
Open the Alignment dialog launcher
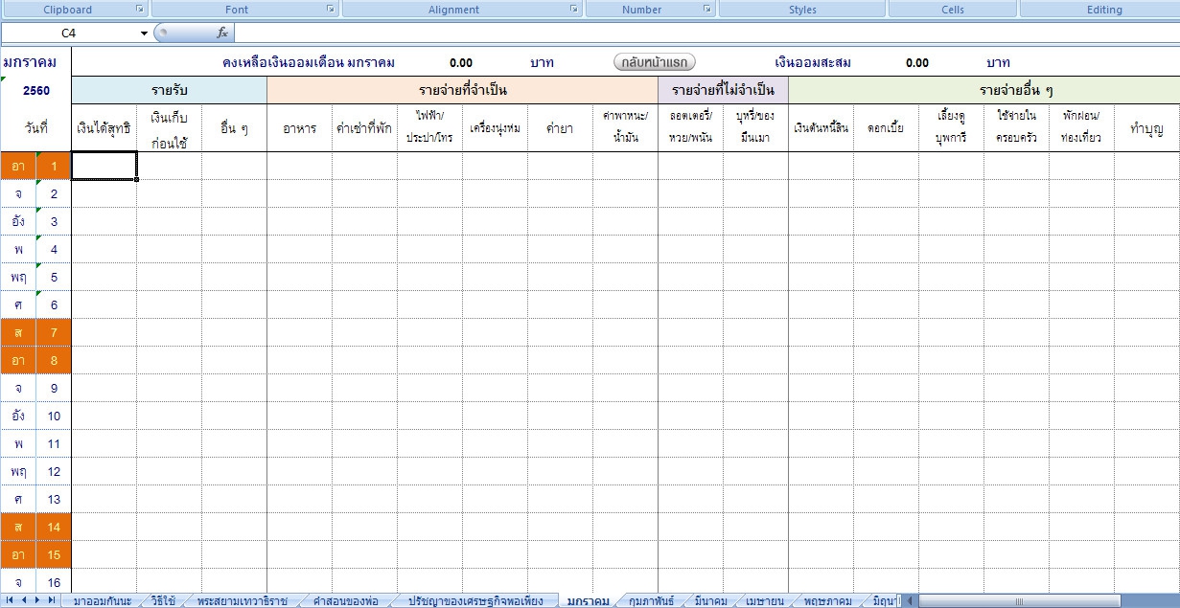click(x=574, y=10)
